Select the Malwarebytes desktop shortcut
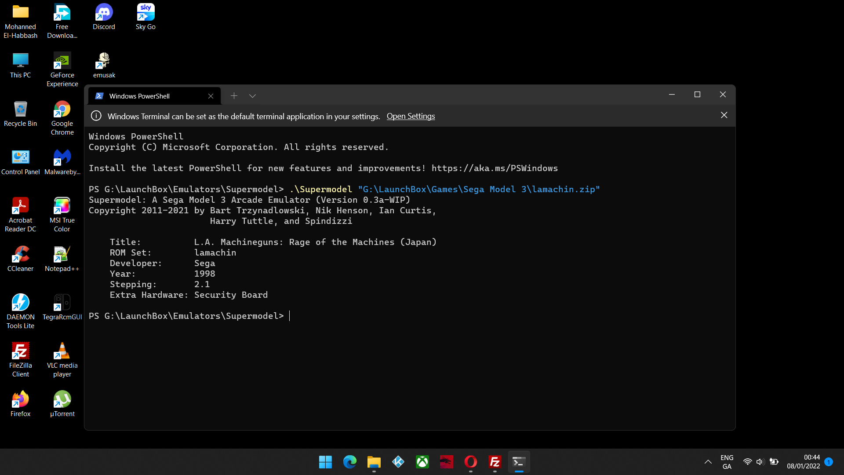Screen dimensions: 844x475 click(62, 163)
